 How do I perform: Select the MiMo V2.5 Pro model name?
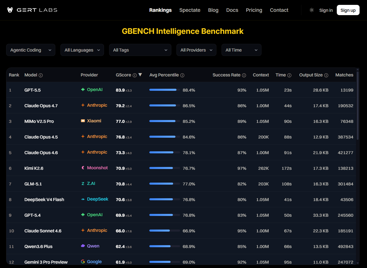coord(39,121)
